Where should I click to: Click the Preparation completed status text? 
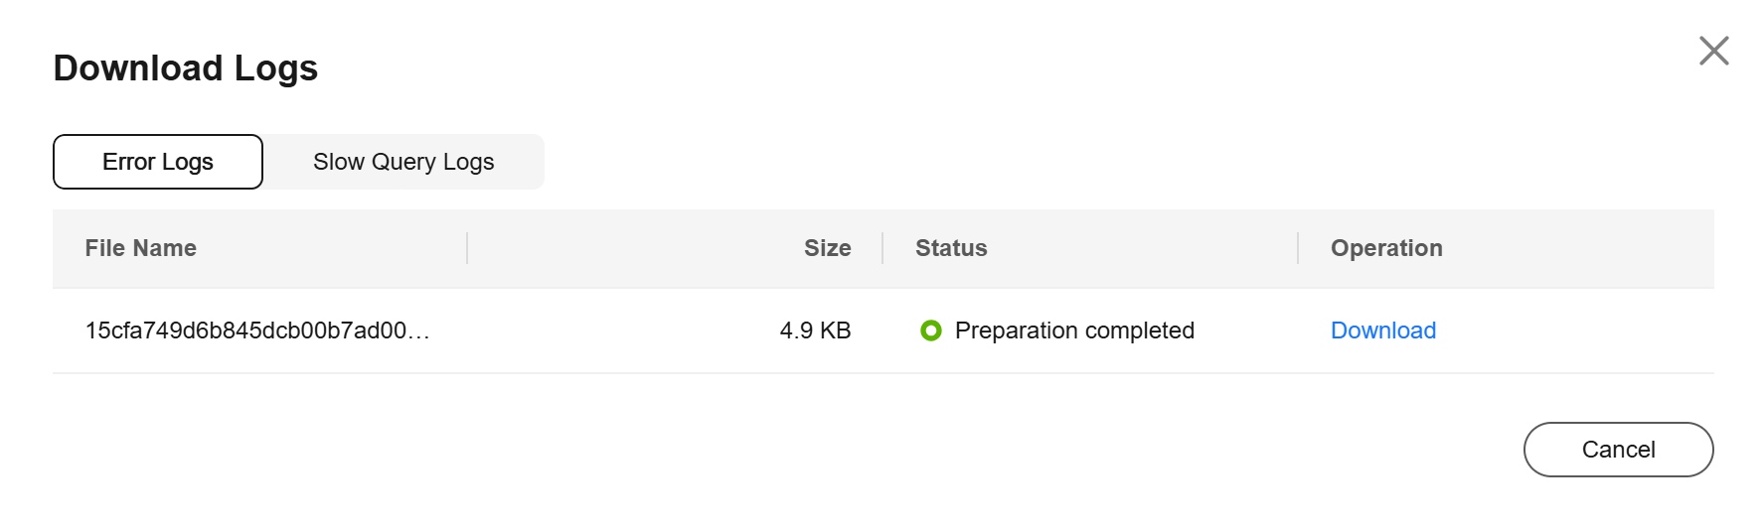1074,330
